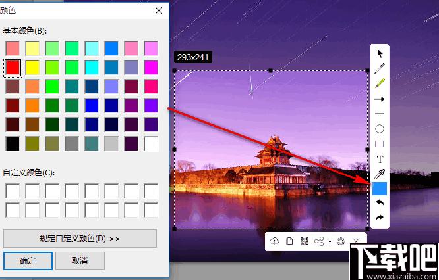Viewport: 439px width, 280px height.
Task: Expand the share dropdown arrow
Action: click(330, 241)
